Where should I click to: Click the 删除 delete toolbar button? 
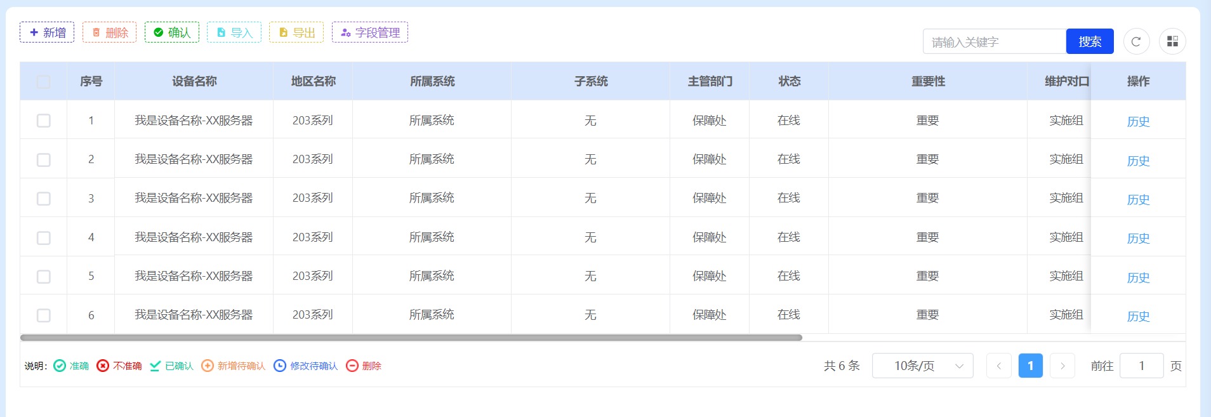pyautogui.click(x=109, y=32)
